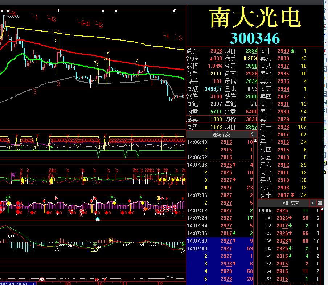Click the red double-arrow icon beside 买十
The image size is (328, 285).
[292, 195]
